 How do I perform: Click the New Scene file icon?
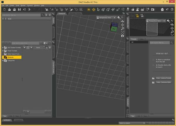5,10
